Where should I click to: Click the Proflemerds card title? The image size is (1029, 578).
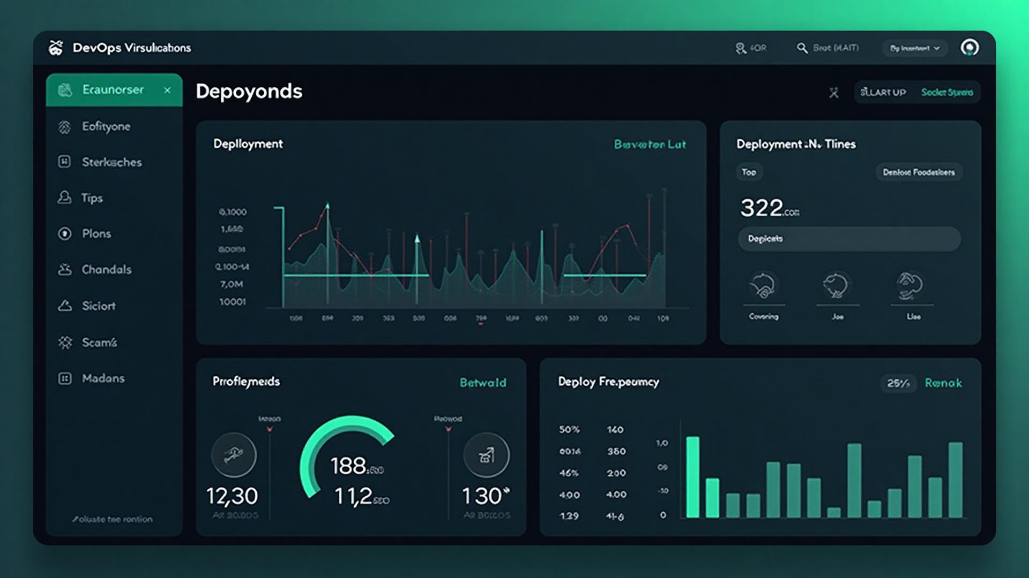click(246, 382)
